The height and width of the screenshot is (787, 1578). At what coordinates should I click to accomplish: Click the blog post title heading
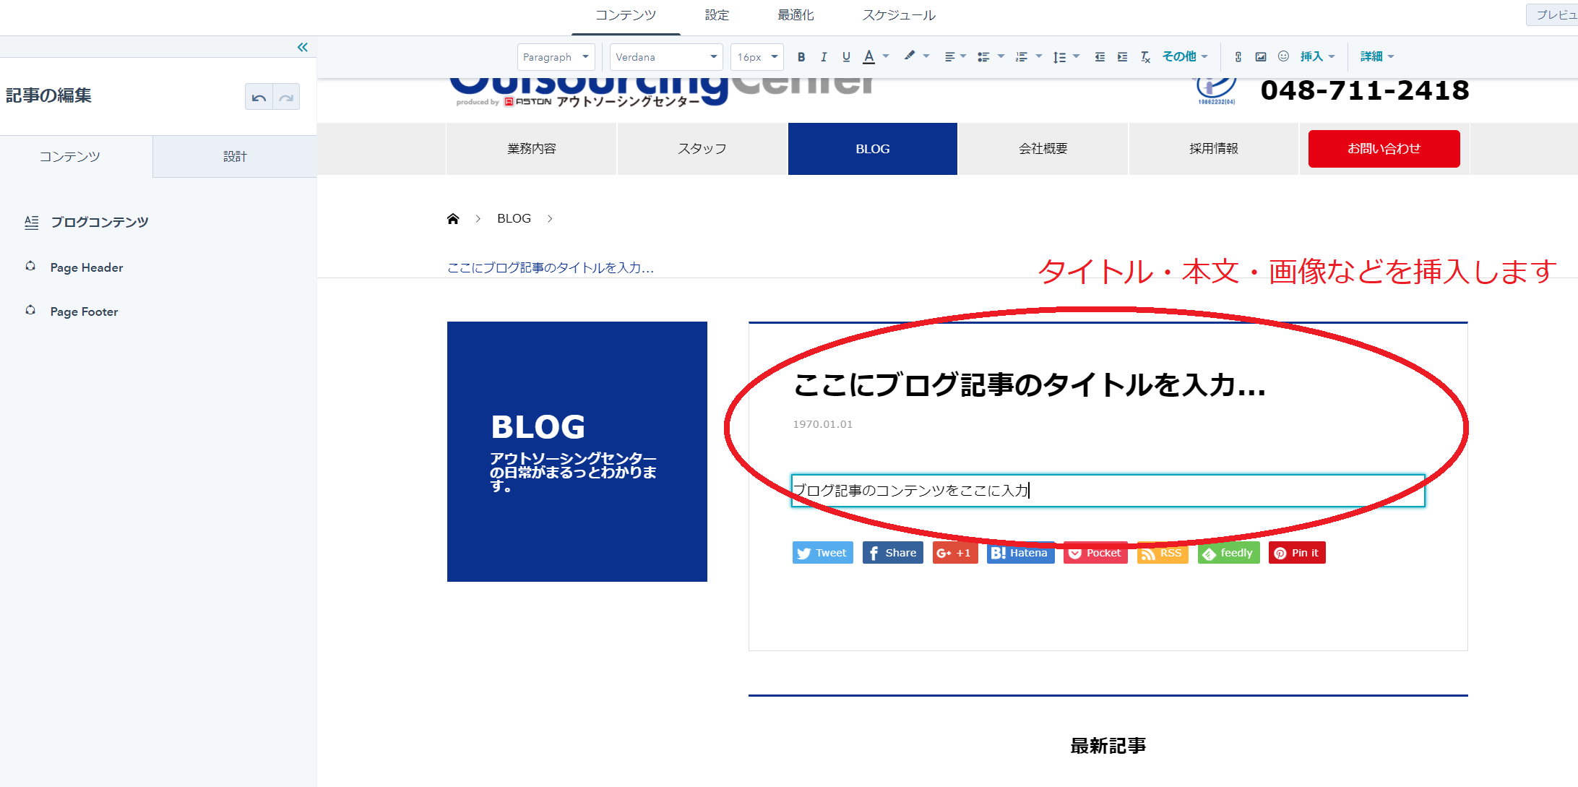pos(1030,384)
